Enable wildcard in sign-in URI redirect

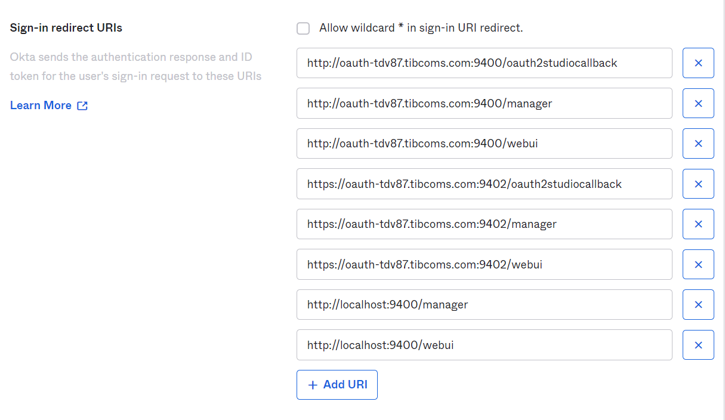[x=303, y=28]
